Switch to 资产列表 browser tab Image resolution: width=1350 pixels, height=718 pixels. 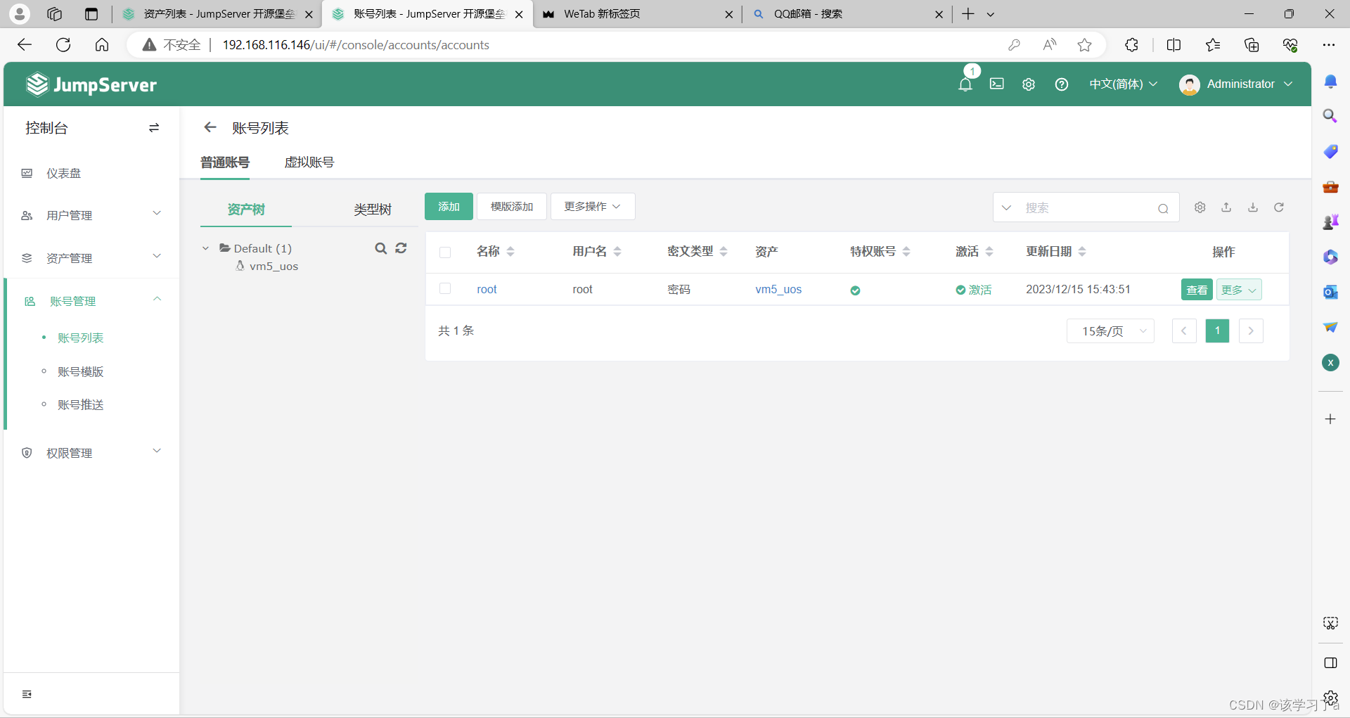[x=217, y=14]
